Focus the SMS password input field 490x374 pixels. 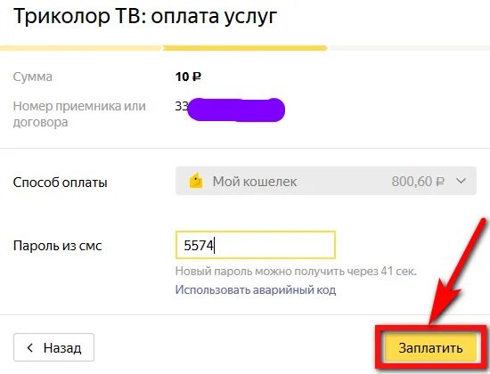point(256,245)
